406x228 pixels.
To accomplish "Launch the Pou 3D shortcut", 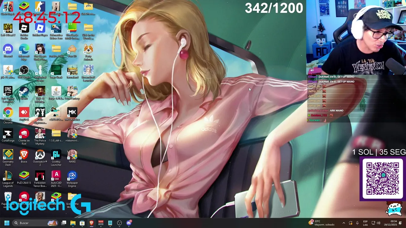I will tap(72, 51).
